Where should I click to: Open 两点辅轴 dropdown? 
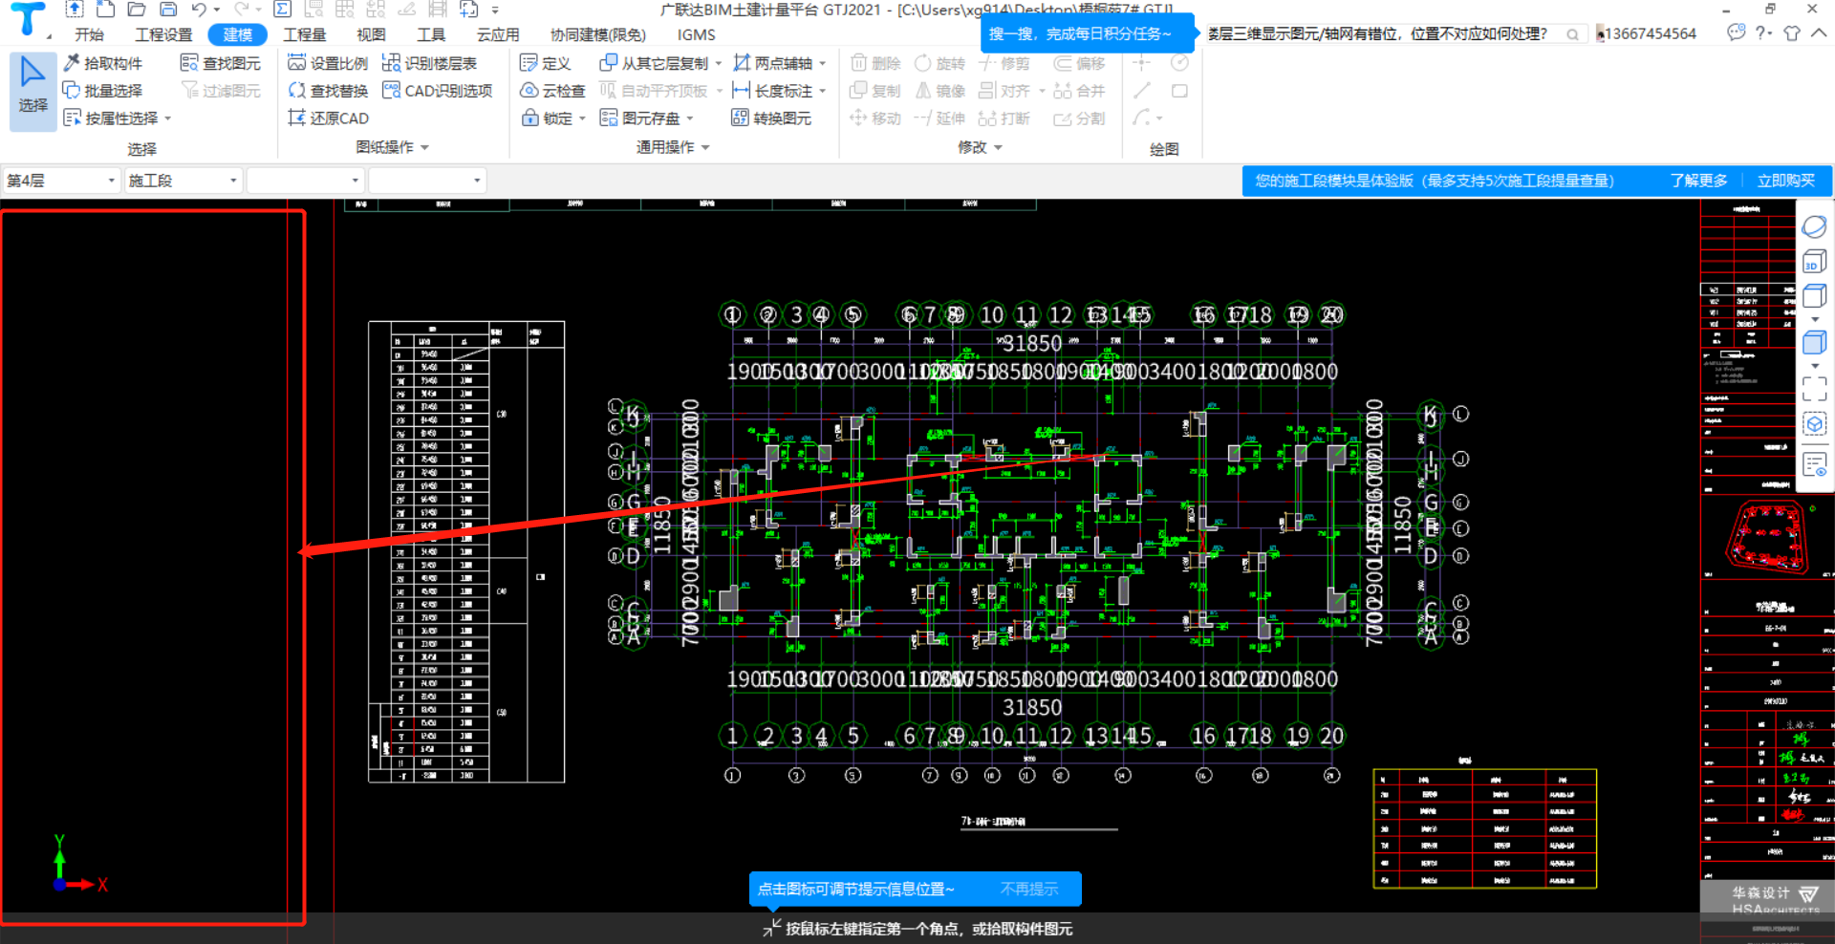click(822, 63)
